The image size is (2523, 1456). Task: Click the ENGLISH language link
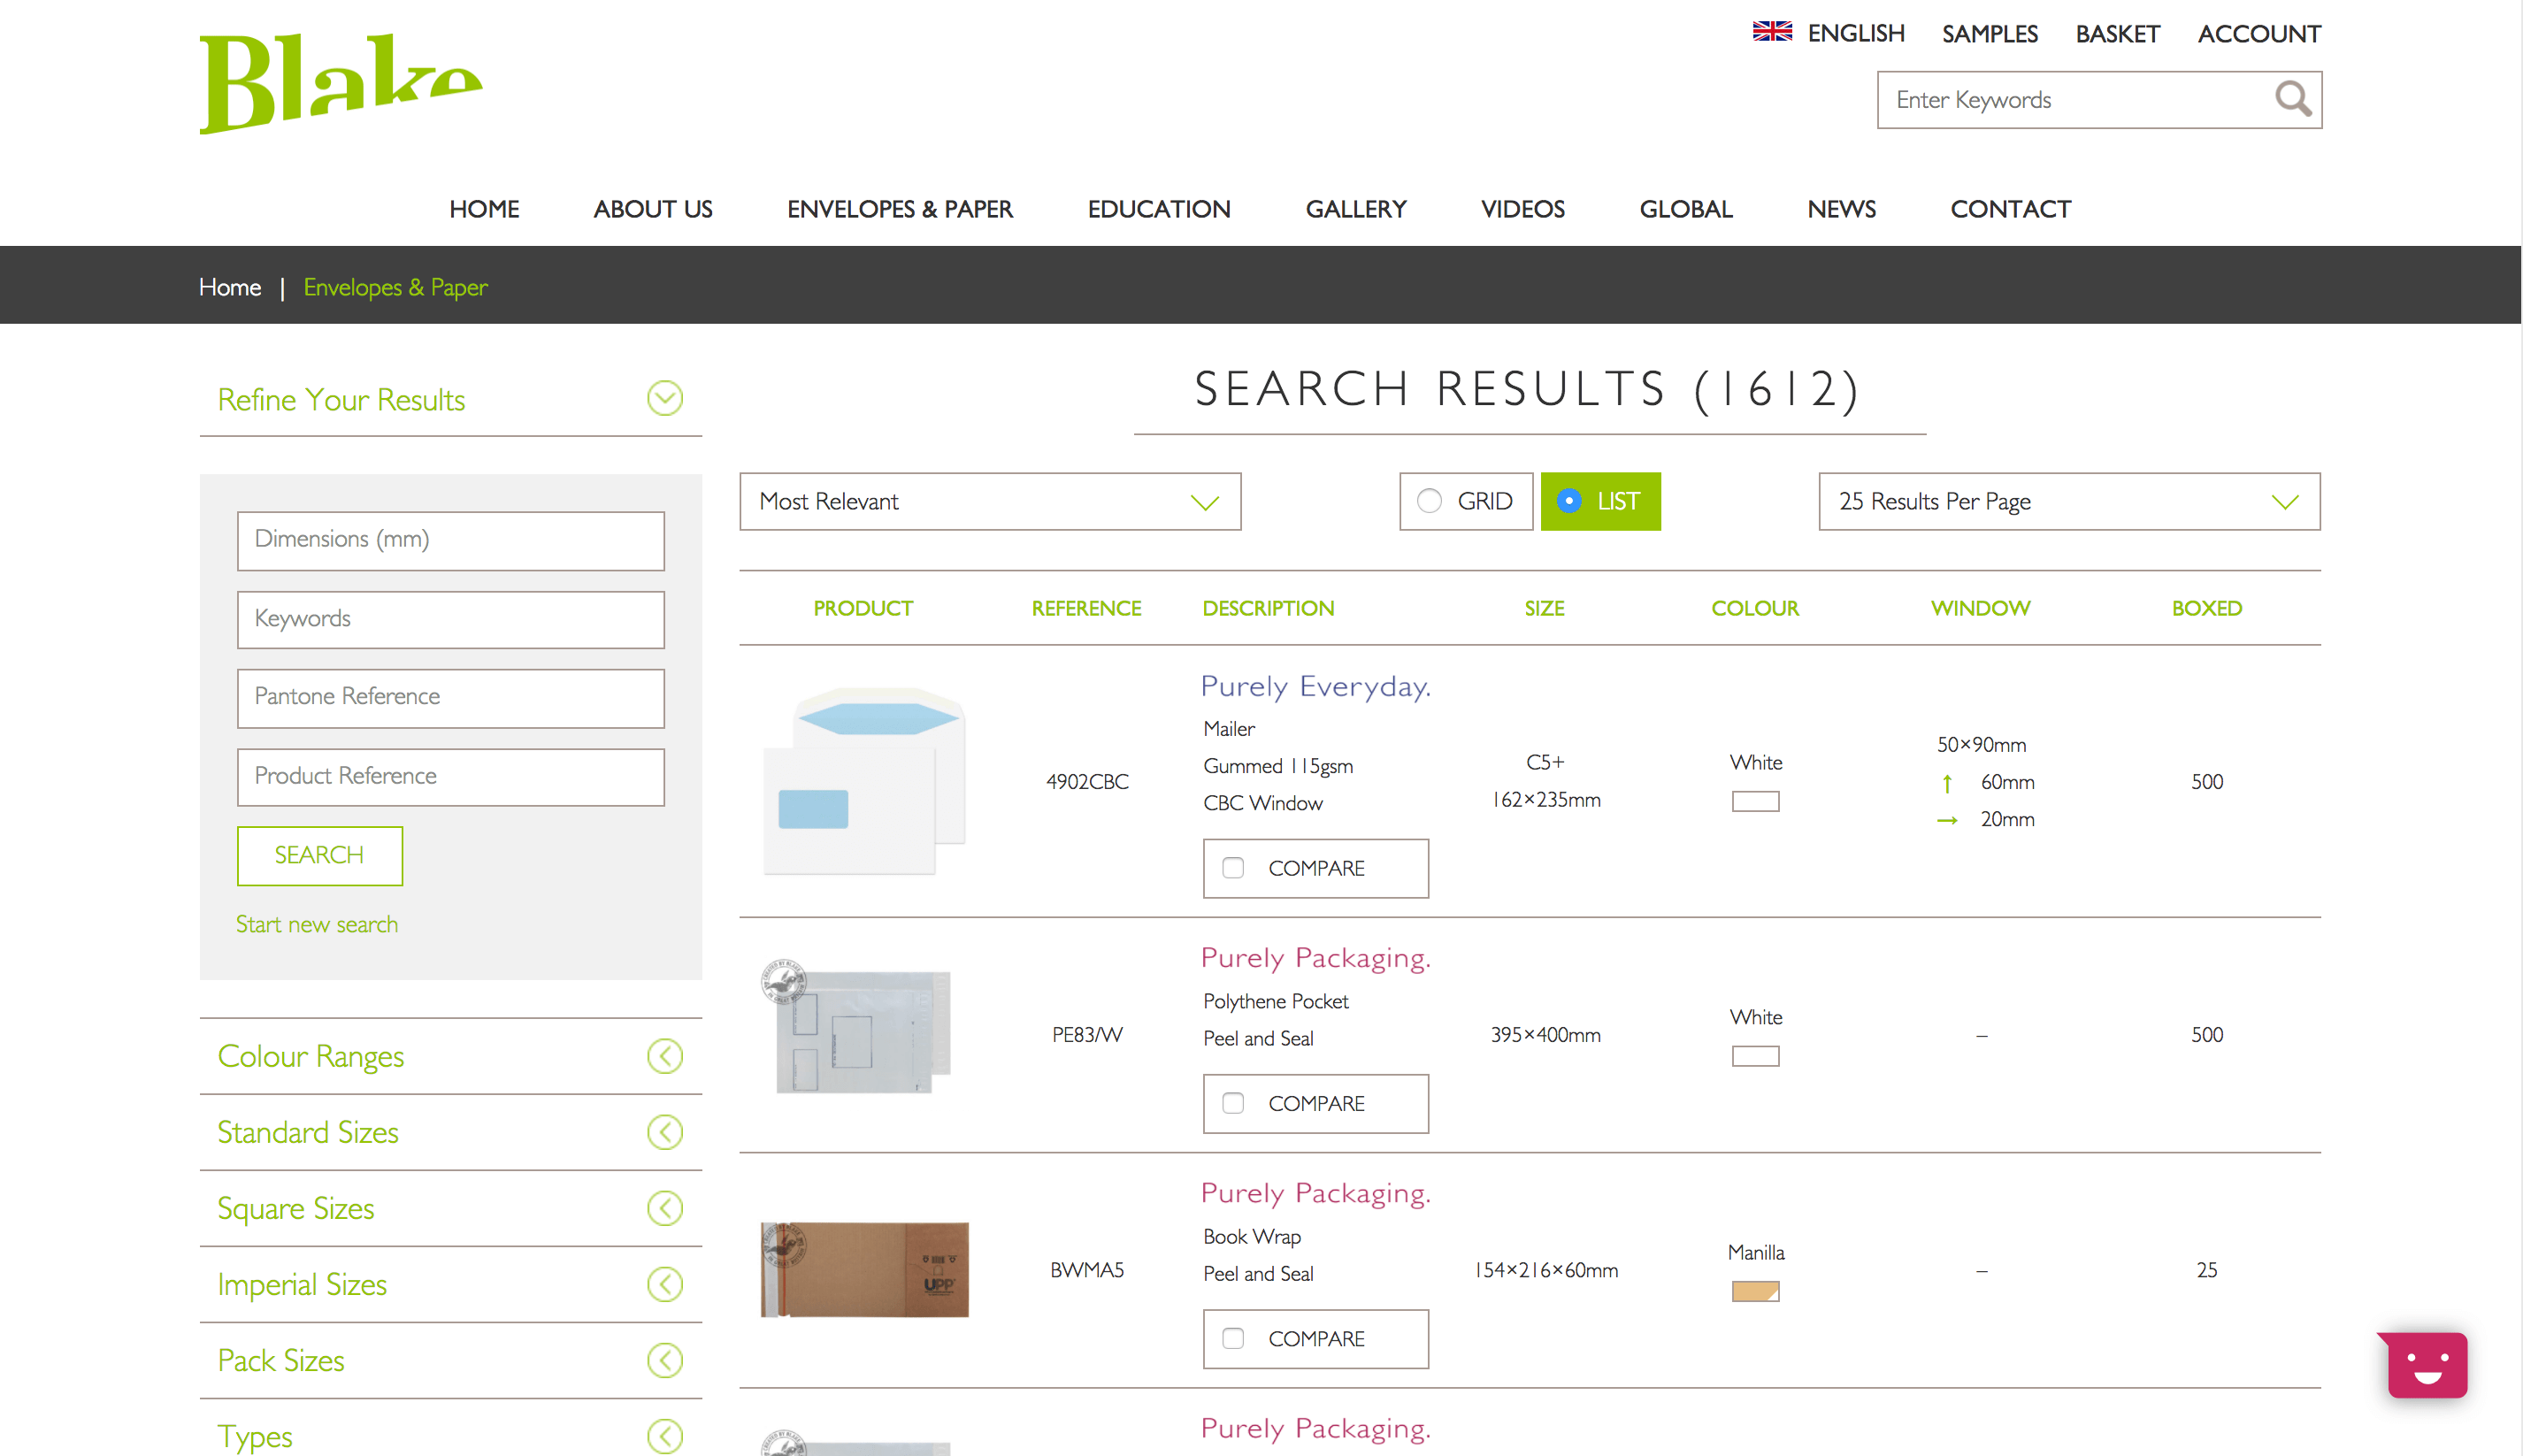[1856, 33]
